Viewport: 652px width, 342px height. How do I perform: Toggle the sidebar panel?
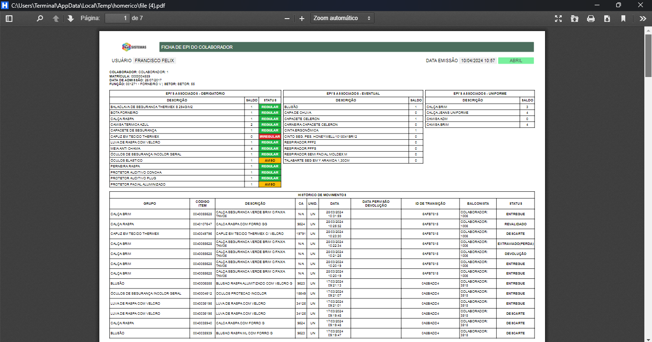(x=9, y=18)
